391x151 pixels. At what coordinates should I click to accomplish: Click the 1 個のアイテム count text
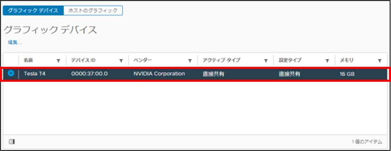[367, 142]
